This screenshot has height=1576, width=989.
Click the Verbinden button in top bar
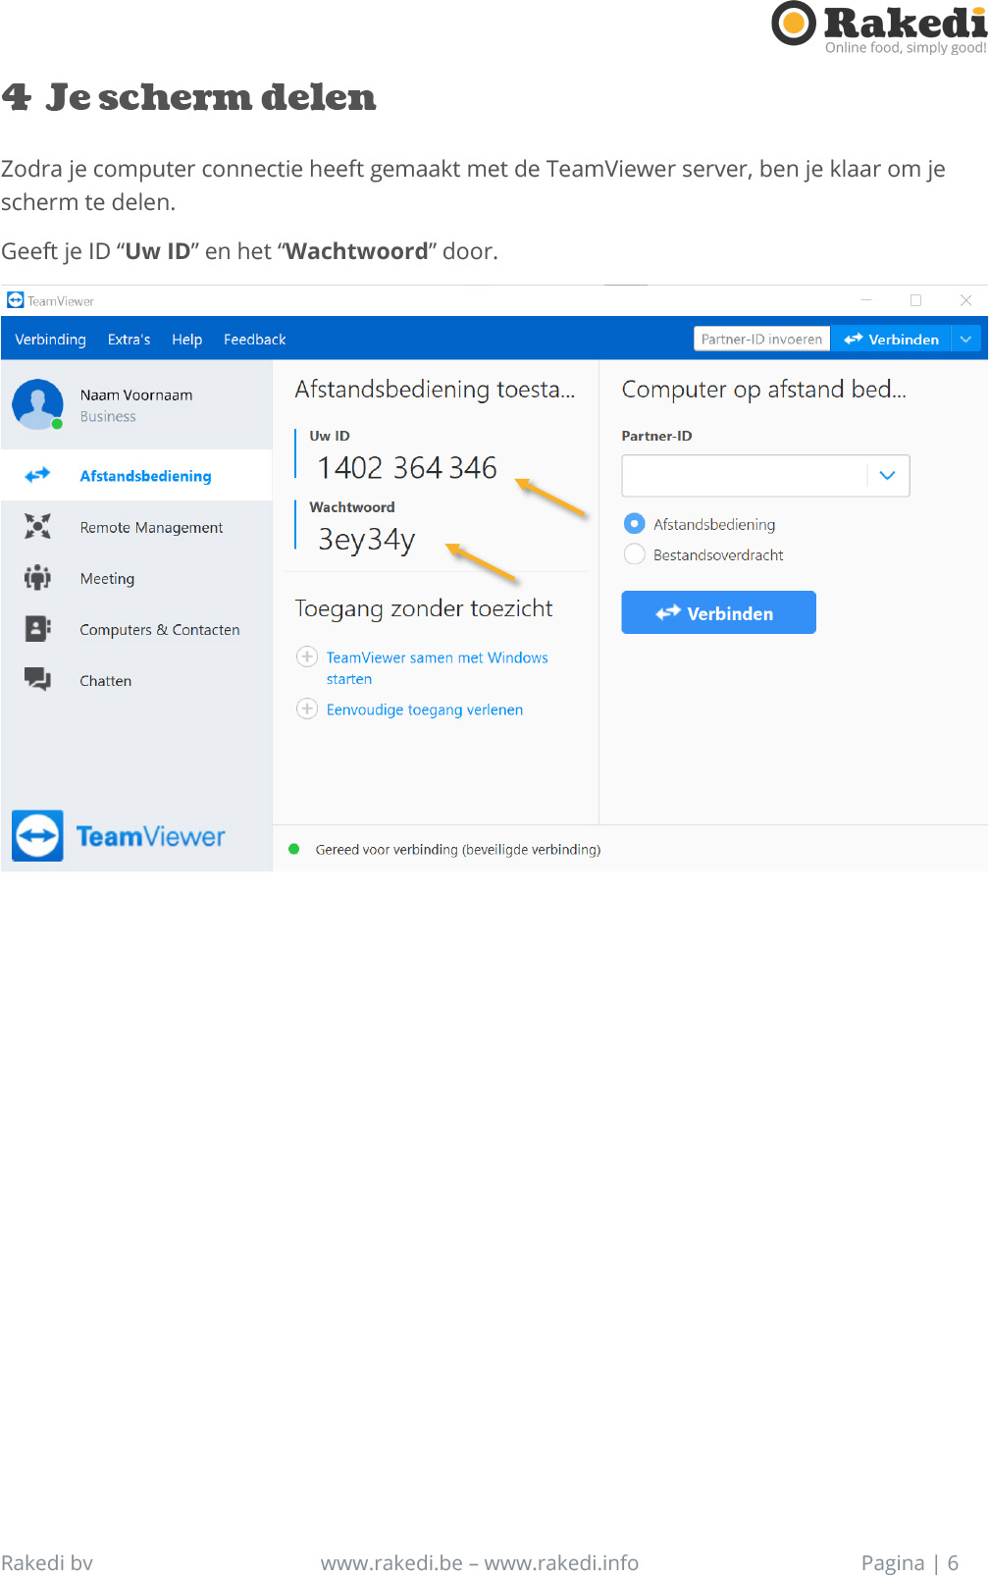(891, 339)
